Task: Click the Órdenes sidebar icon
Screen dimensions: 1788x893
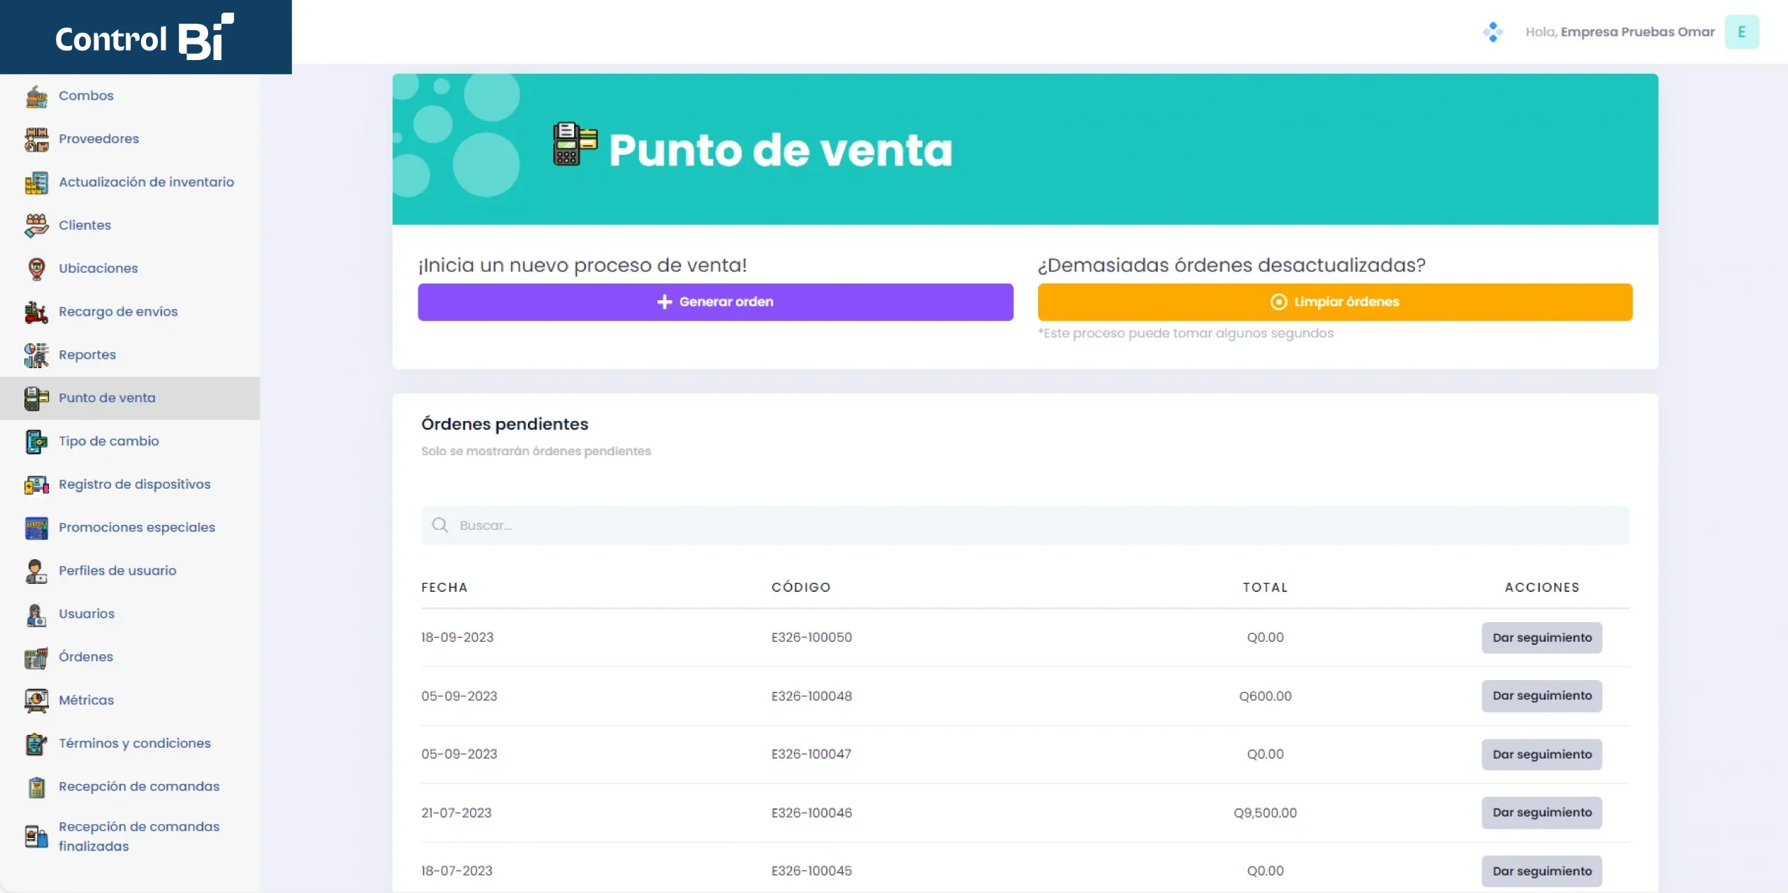Action: [36, 658]
